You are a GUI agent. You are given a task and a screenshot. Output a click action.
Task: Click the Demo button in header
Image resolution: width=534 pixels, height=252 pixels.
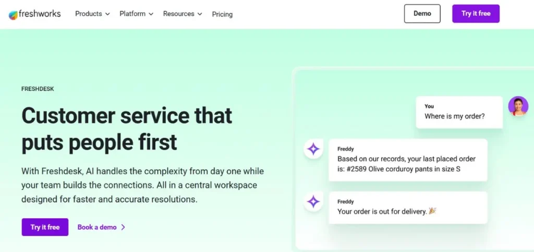point(422,14)
